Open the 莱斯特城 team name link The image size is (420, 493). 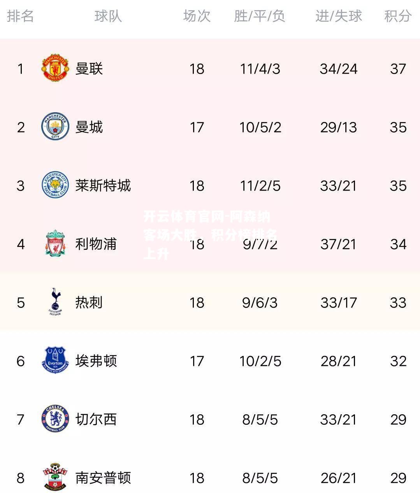point(103,186)
